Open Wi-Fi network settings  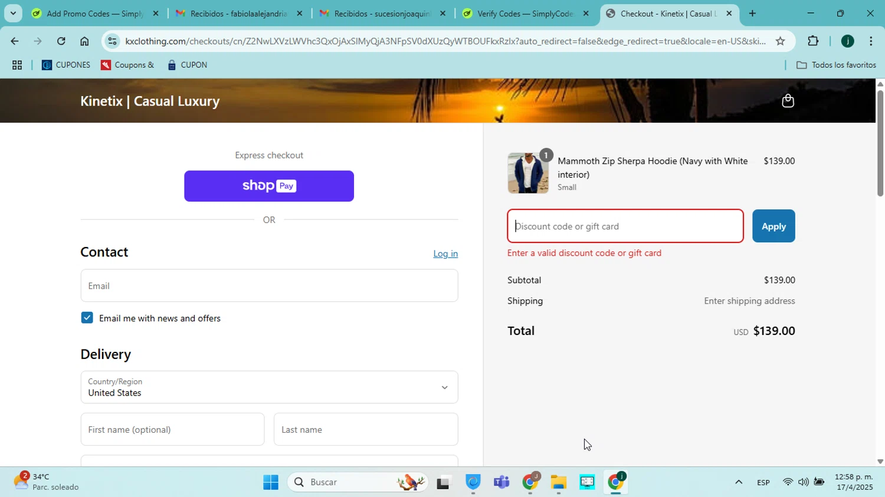click(x=788, y=482)
